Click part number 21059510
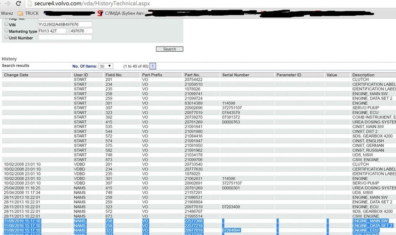Screen dimensions: 396x235 (194, 84)
